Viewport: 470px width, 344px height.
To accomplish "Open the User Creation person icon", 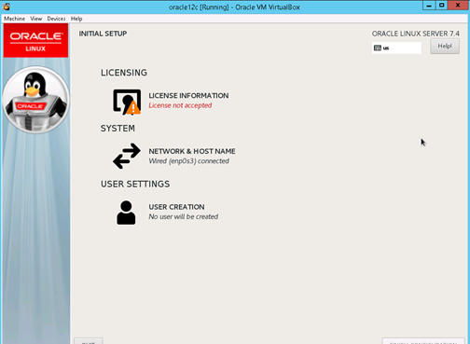I will [x=126, y=213].
